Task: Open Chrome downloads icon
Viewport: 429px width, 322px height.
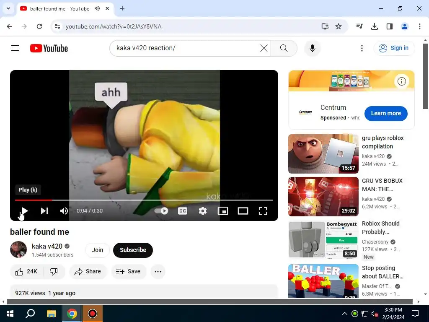Action: (x=375, y=26)
